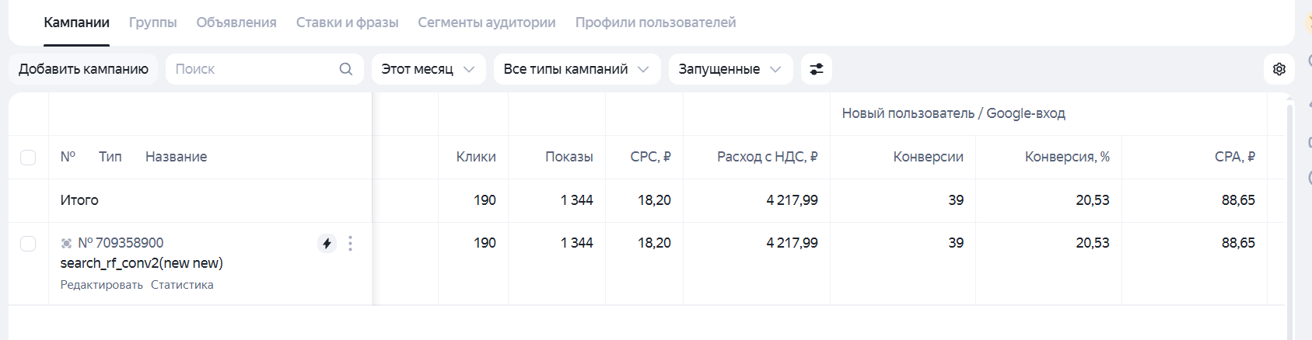This screenshot has height=340, width=1312.
Task: Go to the "Ставки и фразы" tab
Action: tap(347, 23)
